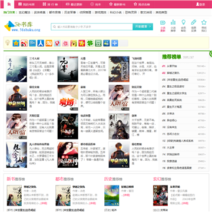
Task: Open the 飞剑问道 book cover
Action: coord(119,69)
